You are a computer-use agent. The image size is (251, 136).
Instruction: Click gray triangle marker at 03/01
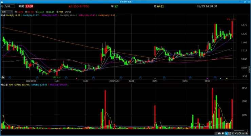click(x=155, y=79)
